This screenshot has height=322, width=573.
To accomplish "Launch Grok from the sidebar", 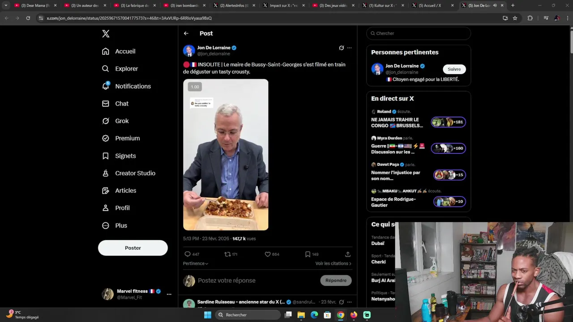I will click(x=115, y=121).
